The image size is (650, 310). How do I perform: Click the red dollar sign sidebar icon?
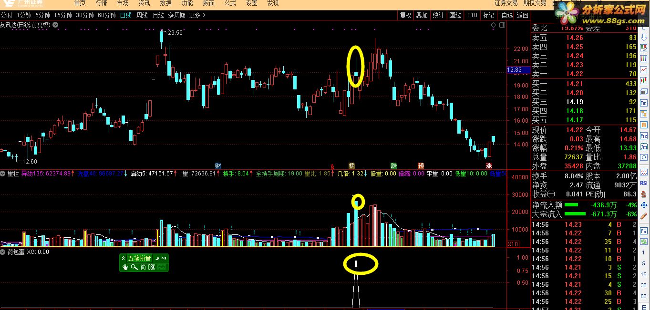pos(643,194)
